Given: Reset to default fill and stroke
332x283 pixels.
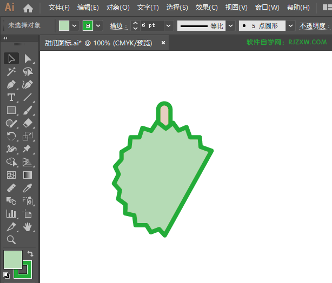Looking at the screenshot, I should 6,275.
